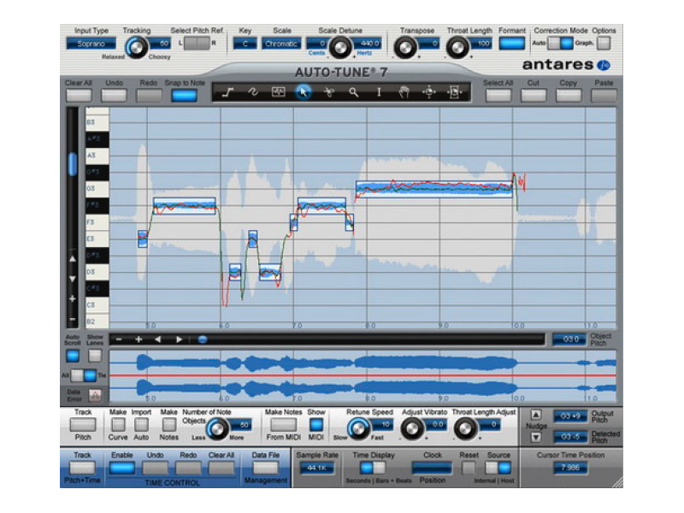This screenshot has width=684, height=513.
Task: Click the top-left Clear All button
Action: pos(79,96)
